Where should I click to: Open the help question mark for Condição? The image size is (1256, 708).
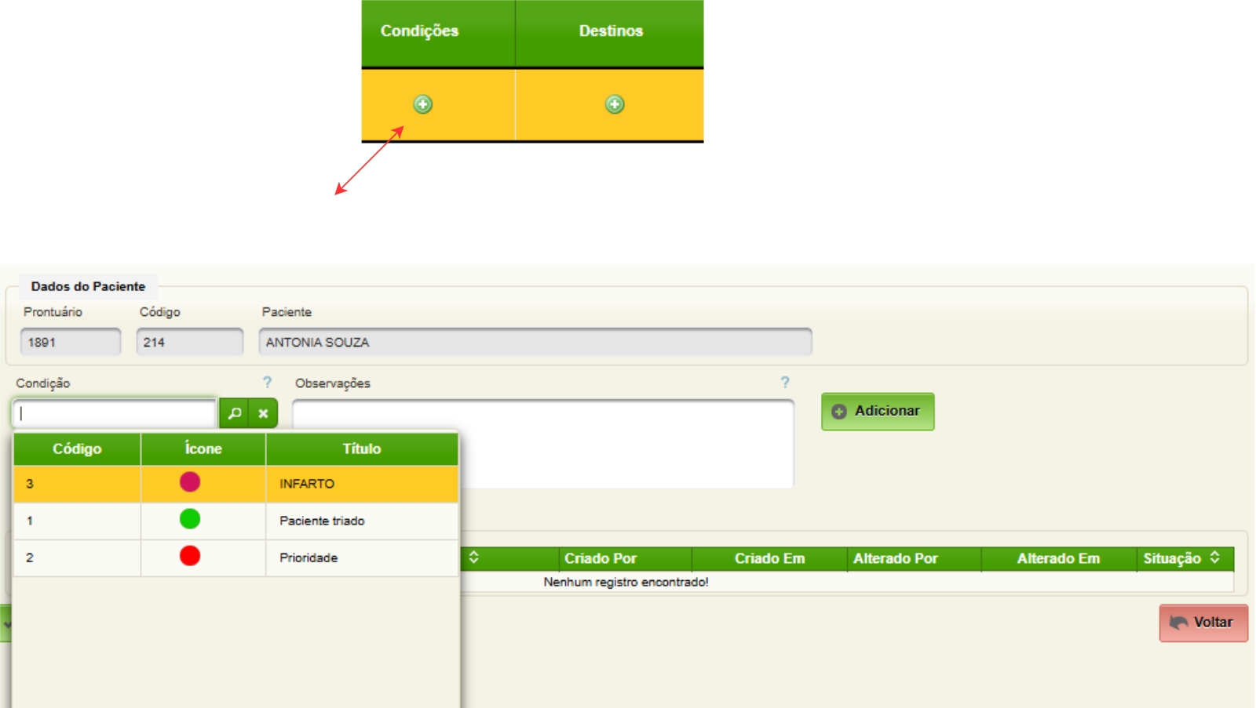[267, 383]
